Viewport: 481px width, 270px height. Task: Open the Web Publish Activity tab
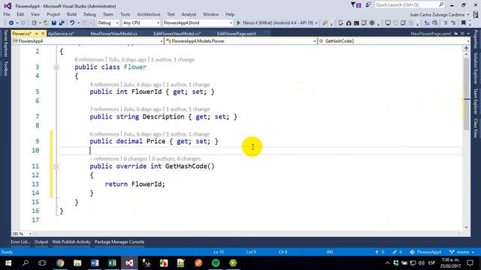click(x=71, y=241)
